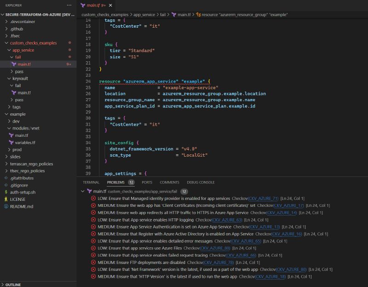Select main.tf under keyvault fail folder

click(24, 93)
